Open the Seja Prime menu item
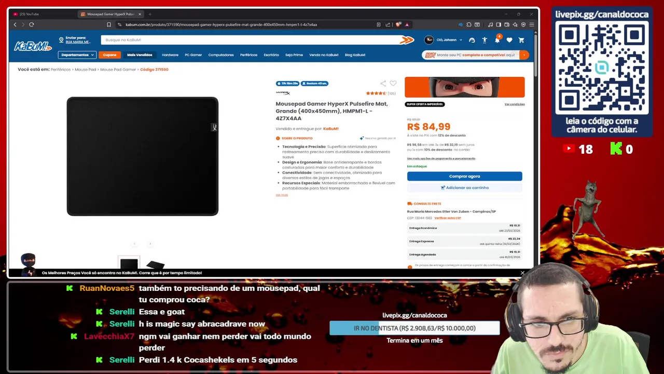 click(x=294, y=55)
